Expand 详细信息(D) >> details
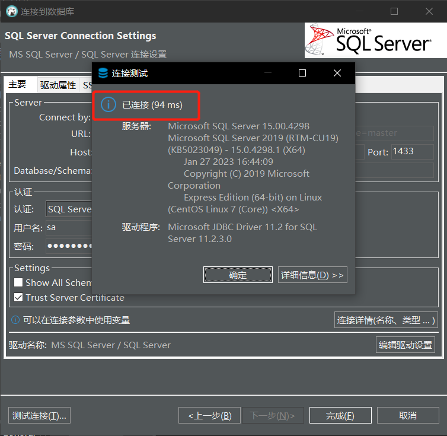447x436 pixels. click(x=312, y=275)
